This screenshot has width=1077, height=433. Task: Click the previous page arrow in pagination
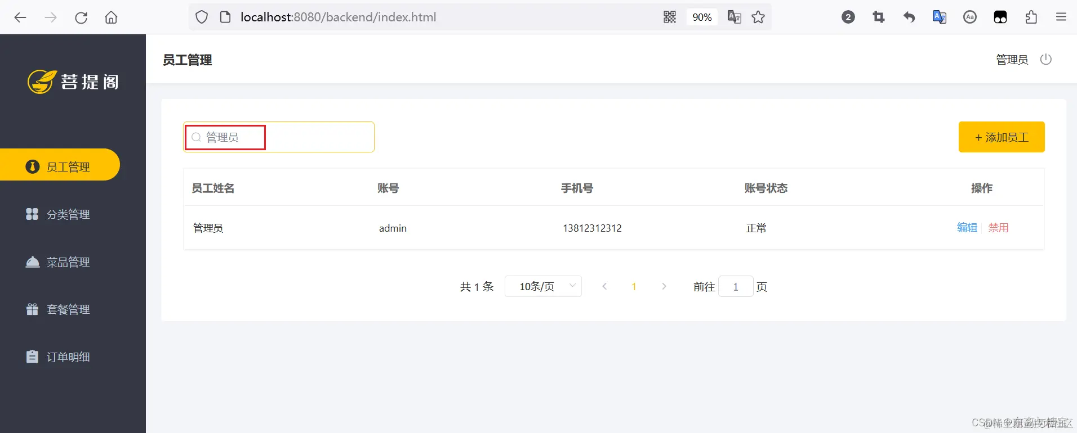604,286
